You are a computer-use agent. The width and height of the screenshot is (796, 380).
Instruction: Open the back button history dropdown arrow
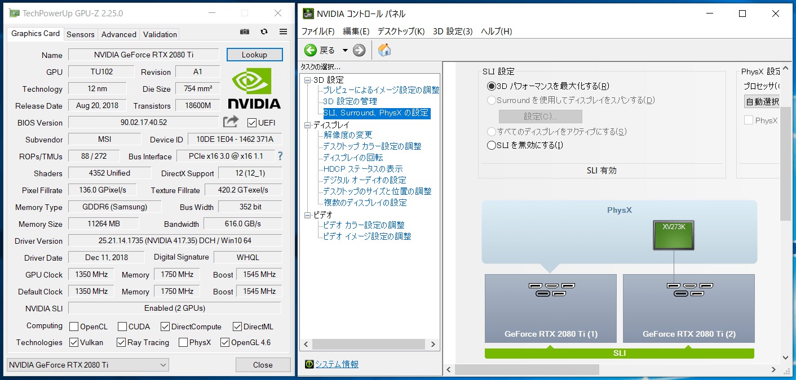coord(345,50)
